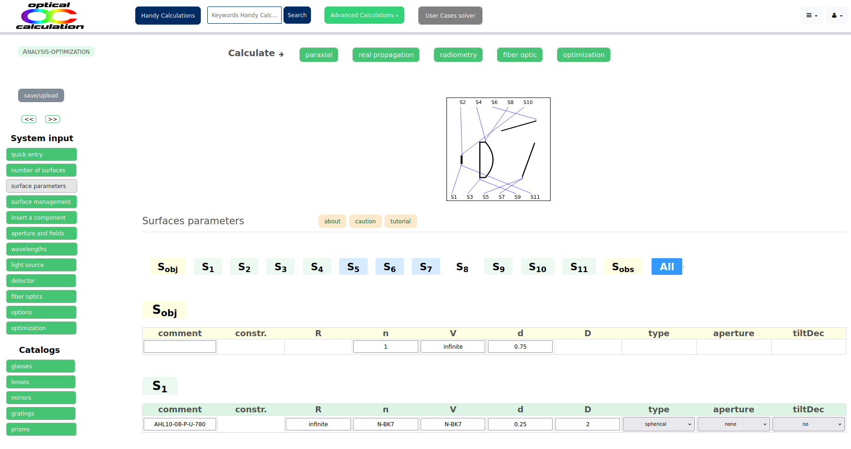Select the S4 surface tab
Screen dimensions: 851x449
pyautogui.click(x=317, y=267)
